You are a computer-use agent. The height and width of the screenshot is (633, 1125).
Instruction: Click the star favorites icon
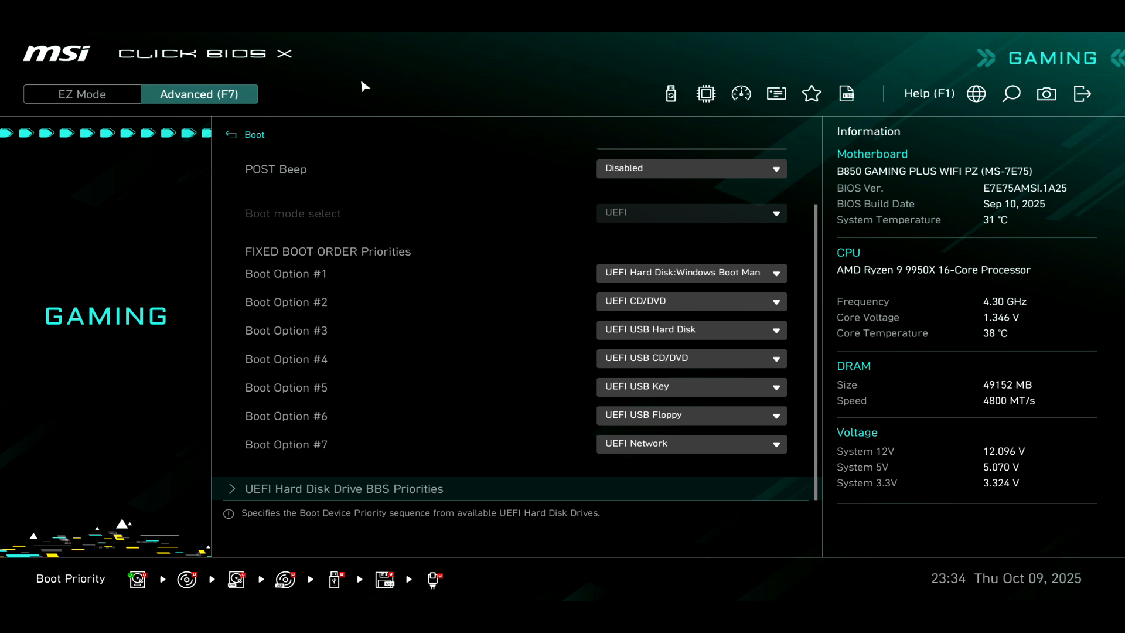(x=812, y=94)
